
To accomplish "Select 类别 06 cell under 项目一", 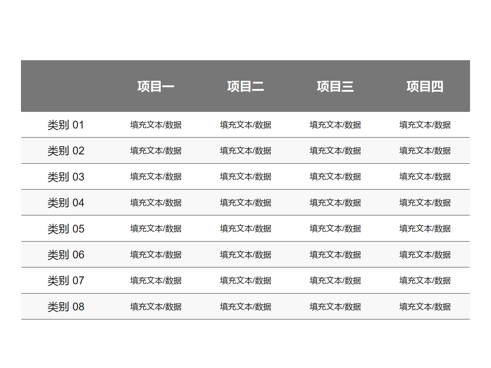I will point(156,254).
